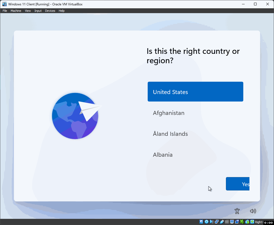Screen dimensions: 274x225
Task: Select Afghanistan from the country list
Action: tap(169, 113)
